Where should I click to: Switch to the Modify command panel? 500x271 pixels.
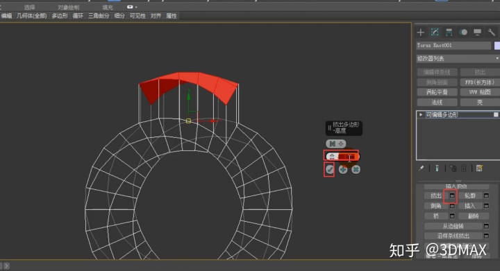point(435,32)
